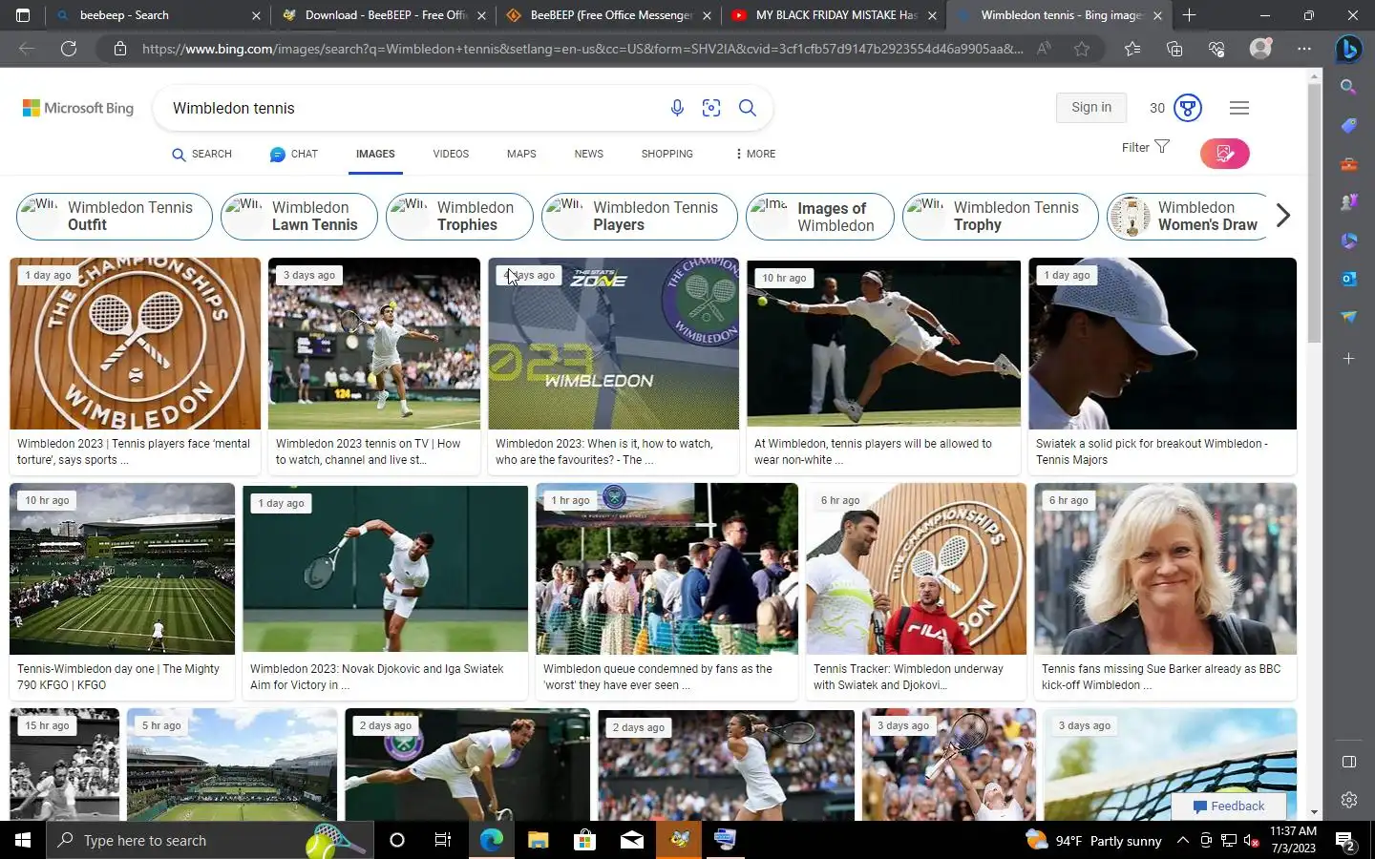Expand the MORE menu
The height and width of the screenshot is (859, 1375).
[x=755, y=154]
